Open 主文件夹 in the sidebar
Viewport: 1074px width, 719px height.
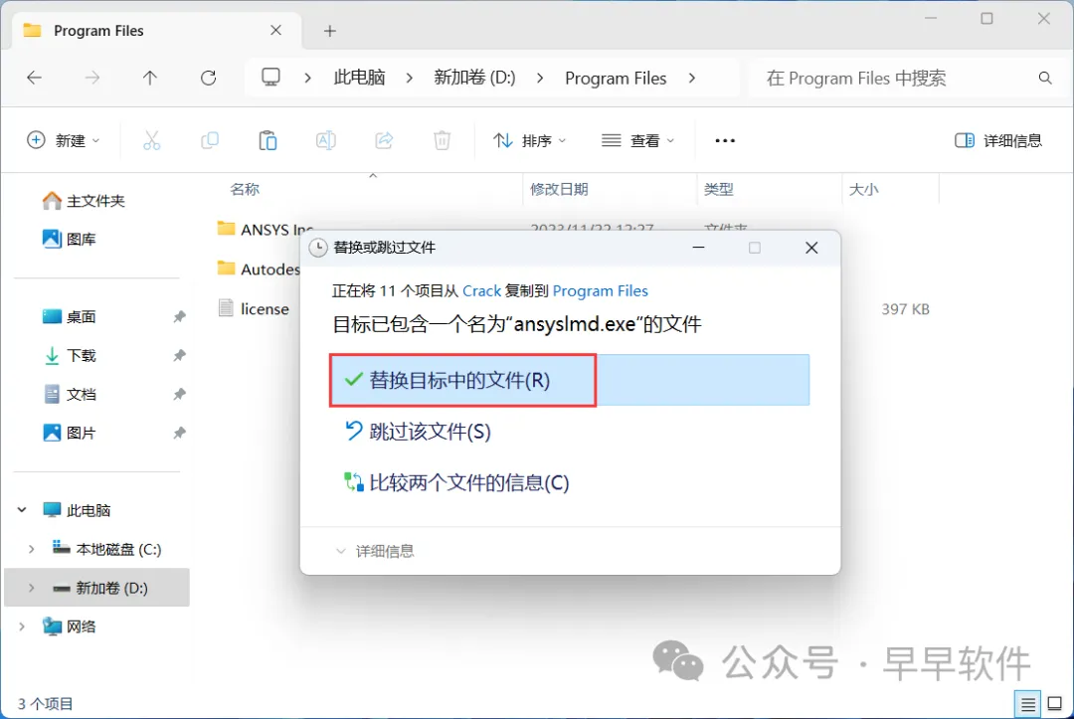click(83, 201)
